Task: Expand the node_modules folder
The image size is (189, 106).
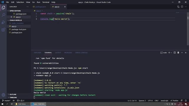Action: [17, 23]
